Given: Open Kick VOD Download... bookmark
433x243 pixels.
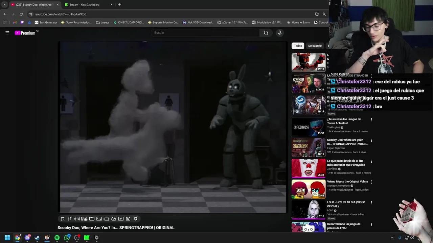Looking at the screenshot, I should (198, 23).
